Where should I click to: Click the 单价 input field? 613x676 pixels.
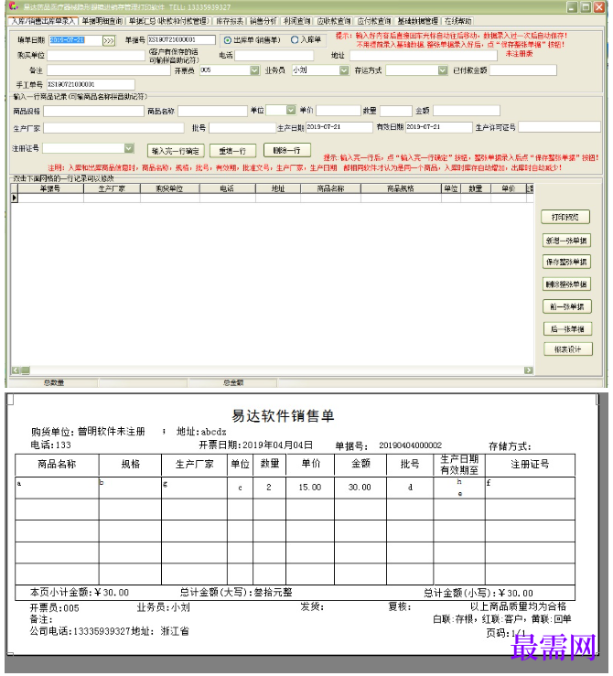[338, 111]
